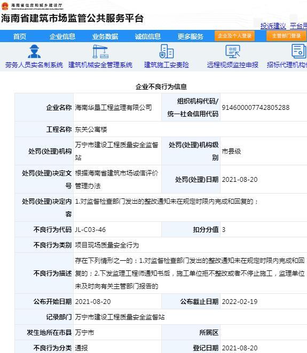Select the 市县级 level value

tap(232, 151)
